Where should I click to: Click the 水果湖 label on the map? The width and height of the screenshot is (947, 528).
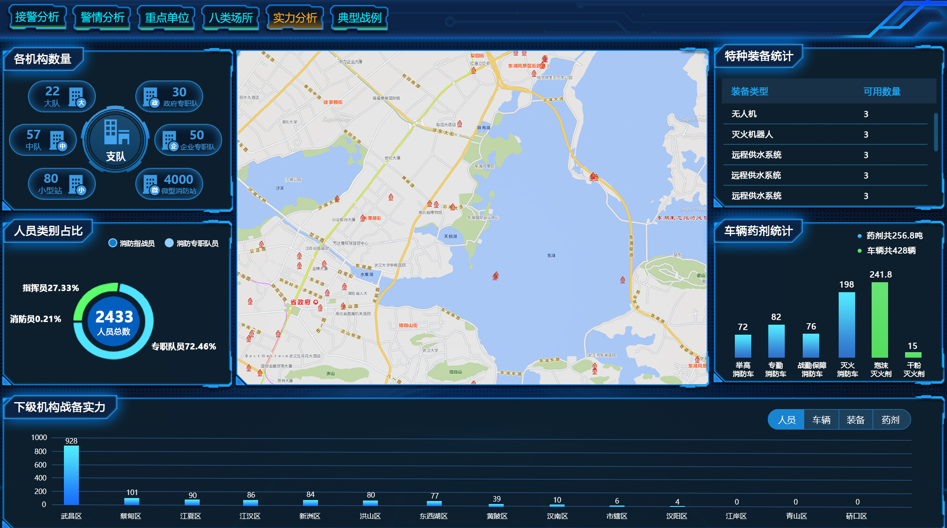tap(366, 274)
